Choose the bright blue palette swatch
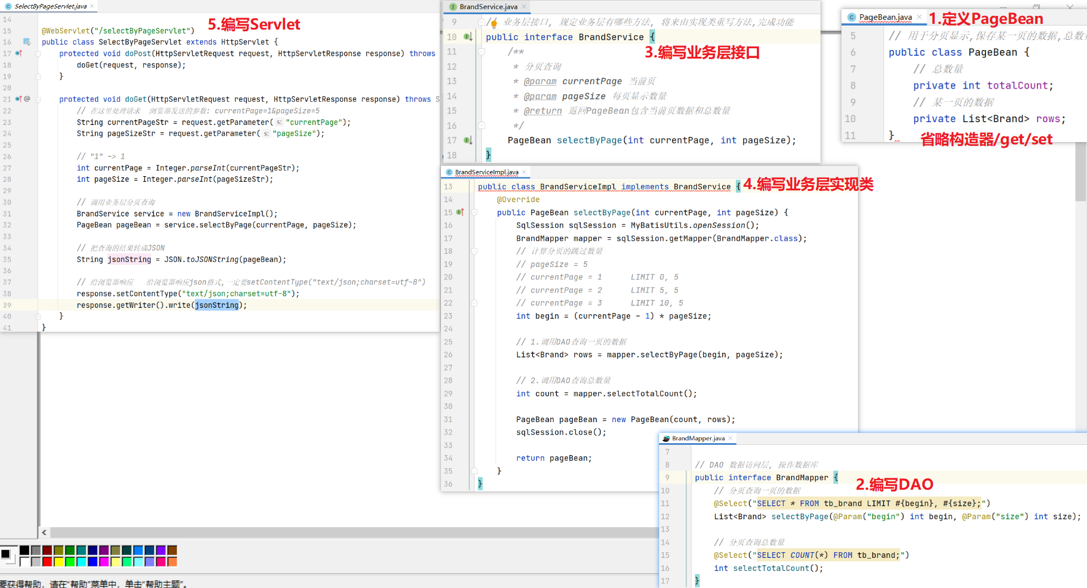Image resolution: width=1087 pixels, height=588 pixels. (93, 561)
